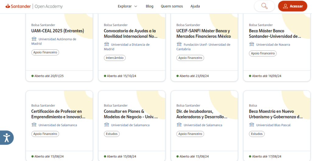Image resolution: width=312 pixels, height=161 pixels.
Task: Open Beca Maestría en Nuevo Urbanismo card
Action: coord(276,114)
